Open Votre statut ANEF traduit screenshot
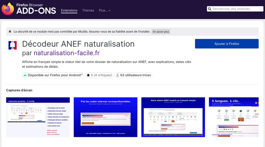The image size is (265, 147). 173,117
